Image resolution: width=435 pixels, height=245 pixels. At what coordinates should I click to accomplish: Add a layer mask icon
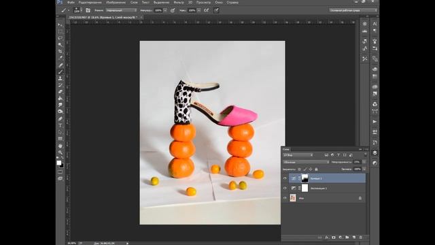[334, 238]
